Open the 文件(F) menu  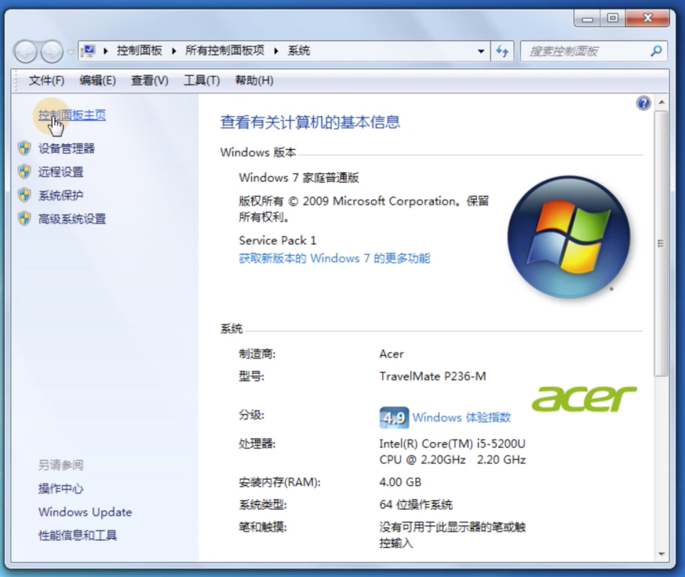[x=47, y=80]
